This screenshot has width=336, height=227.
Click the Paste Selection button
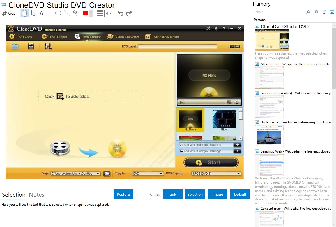(195, 194)
